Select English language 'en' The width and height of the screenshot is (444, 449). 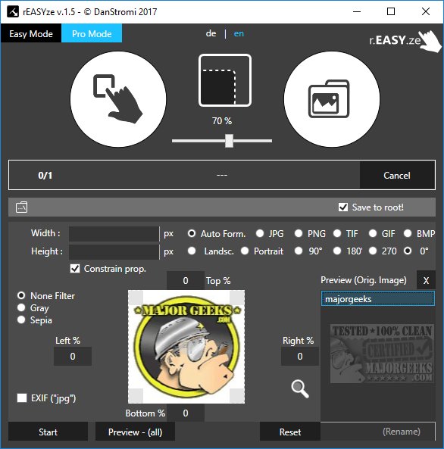[x=239, y=33]
